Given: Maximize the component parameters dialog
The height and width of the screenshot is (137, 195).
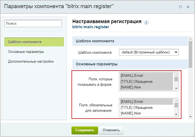Looking at the screenshot, I should pos(180,7).
